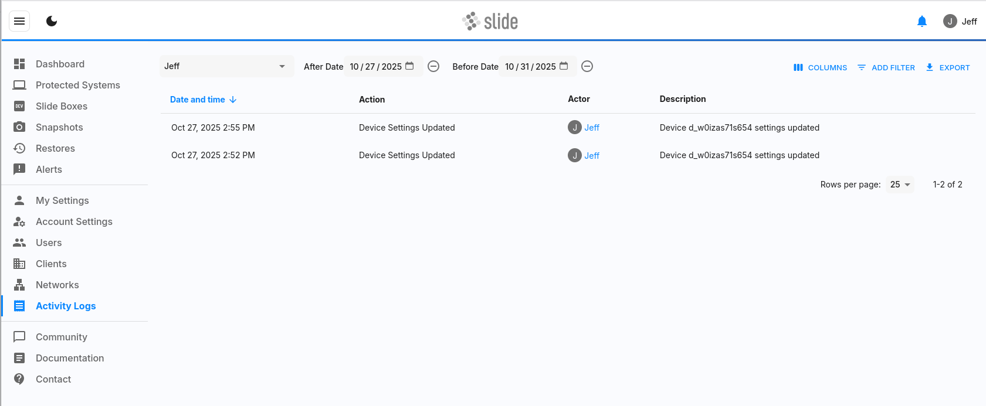Viewport: 986px width, 406px height.
Task: Click the hamburger menu icon
Action: [19, 22]
